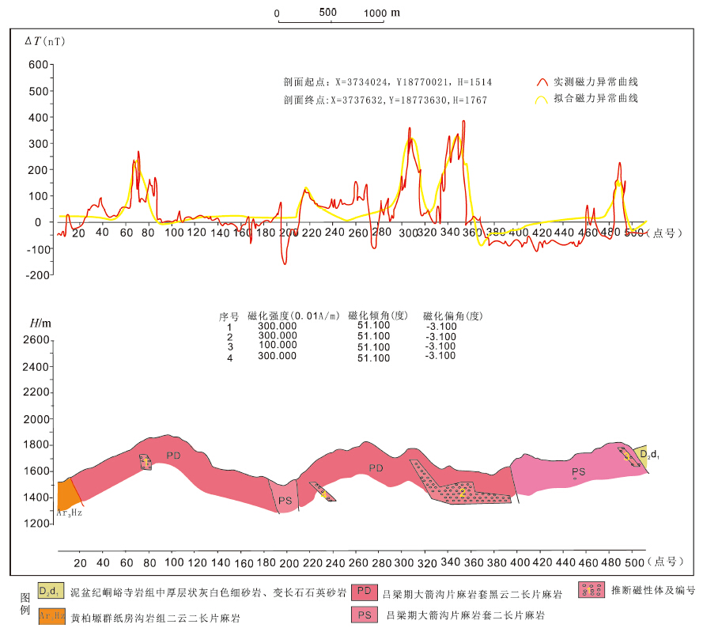Click the 磁化偏角 table column header
The image size is (703, 628).
[452, 316]
